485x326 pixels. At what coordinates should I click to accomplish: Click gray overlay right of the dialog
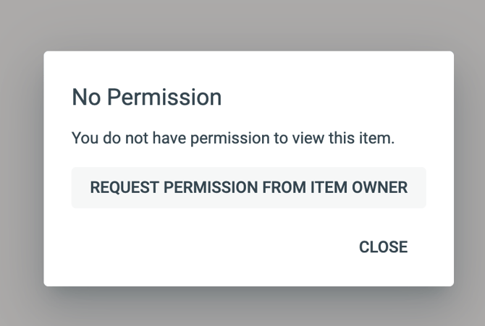click(x=470, y=168)
